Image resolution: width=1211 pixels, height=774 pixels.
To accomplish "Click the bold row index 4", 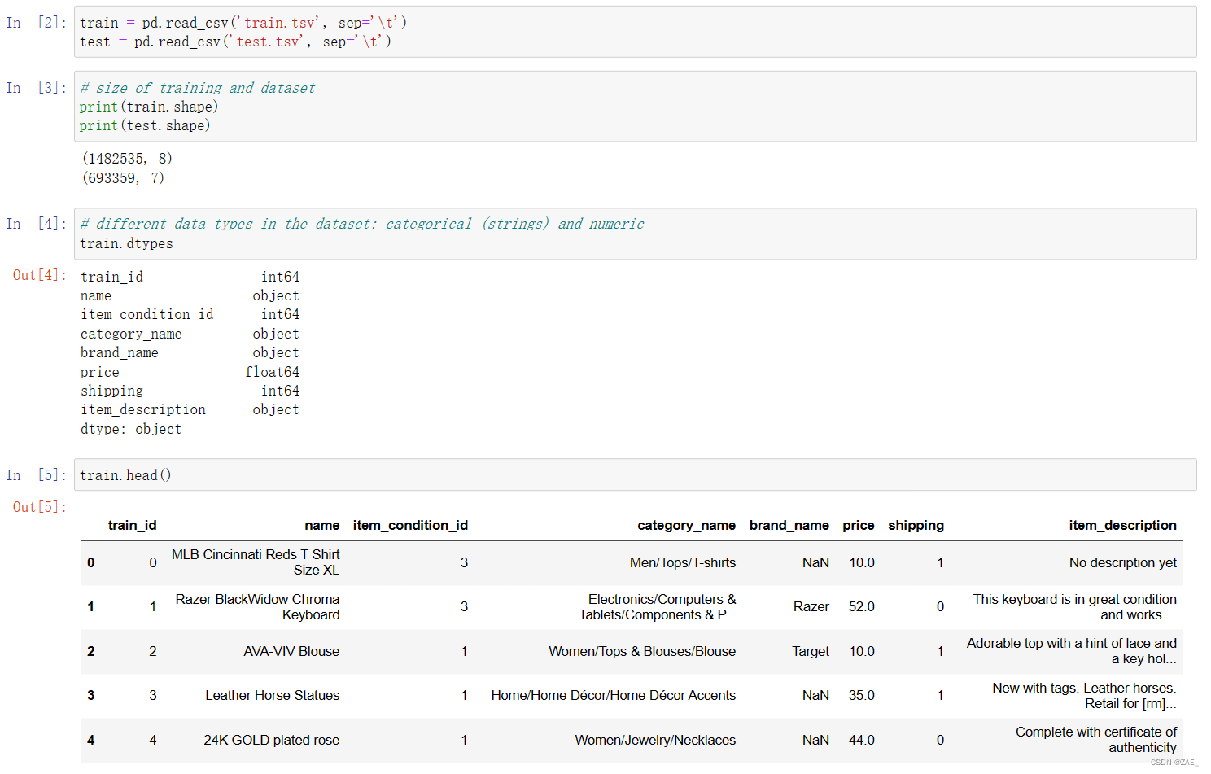I will [90, 740].
